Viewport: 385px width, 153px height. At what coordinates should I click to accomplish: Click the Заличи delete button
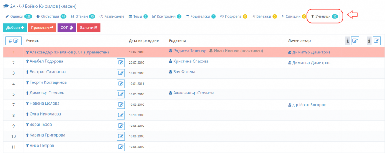pos(89,28)
